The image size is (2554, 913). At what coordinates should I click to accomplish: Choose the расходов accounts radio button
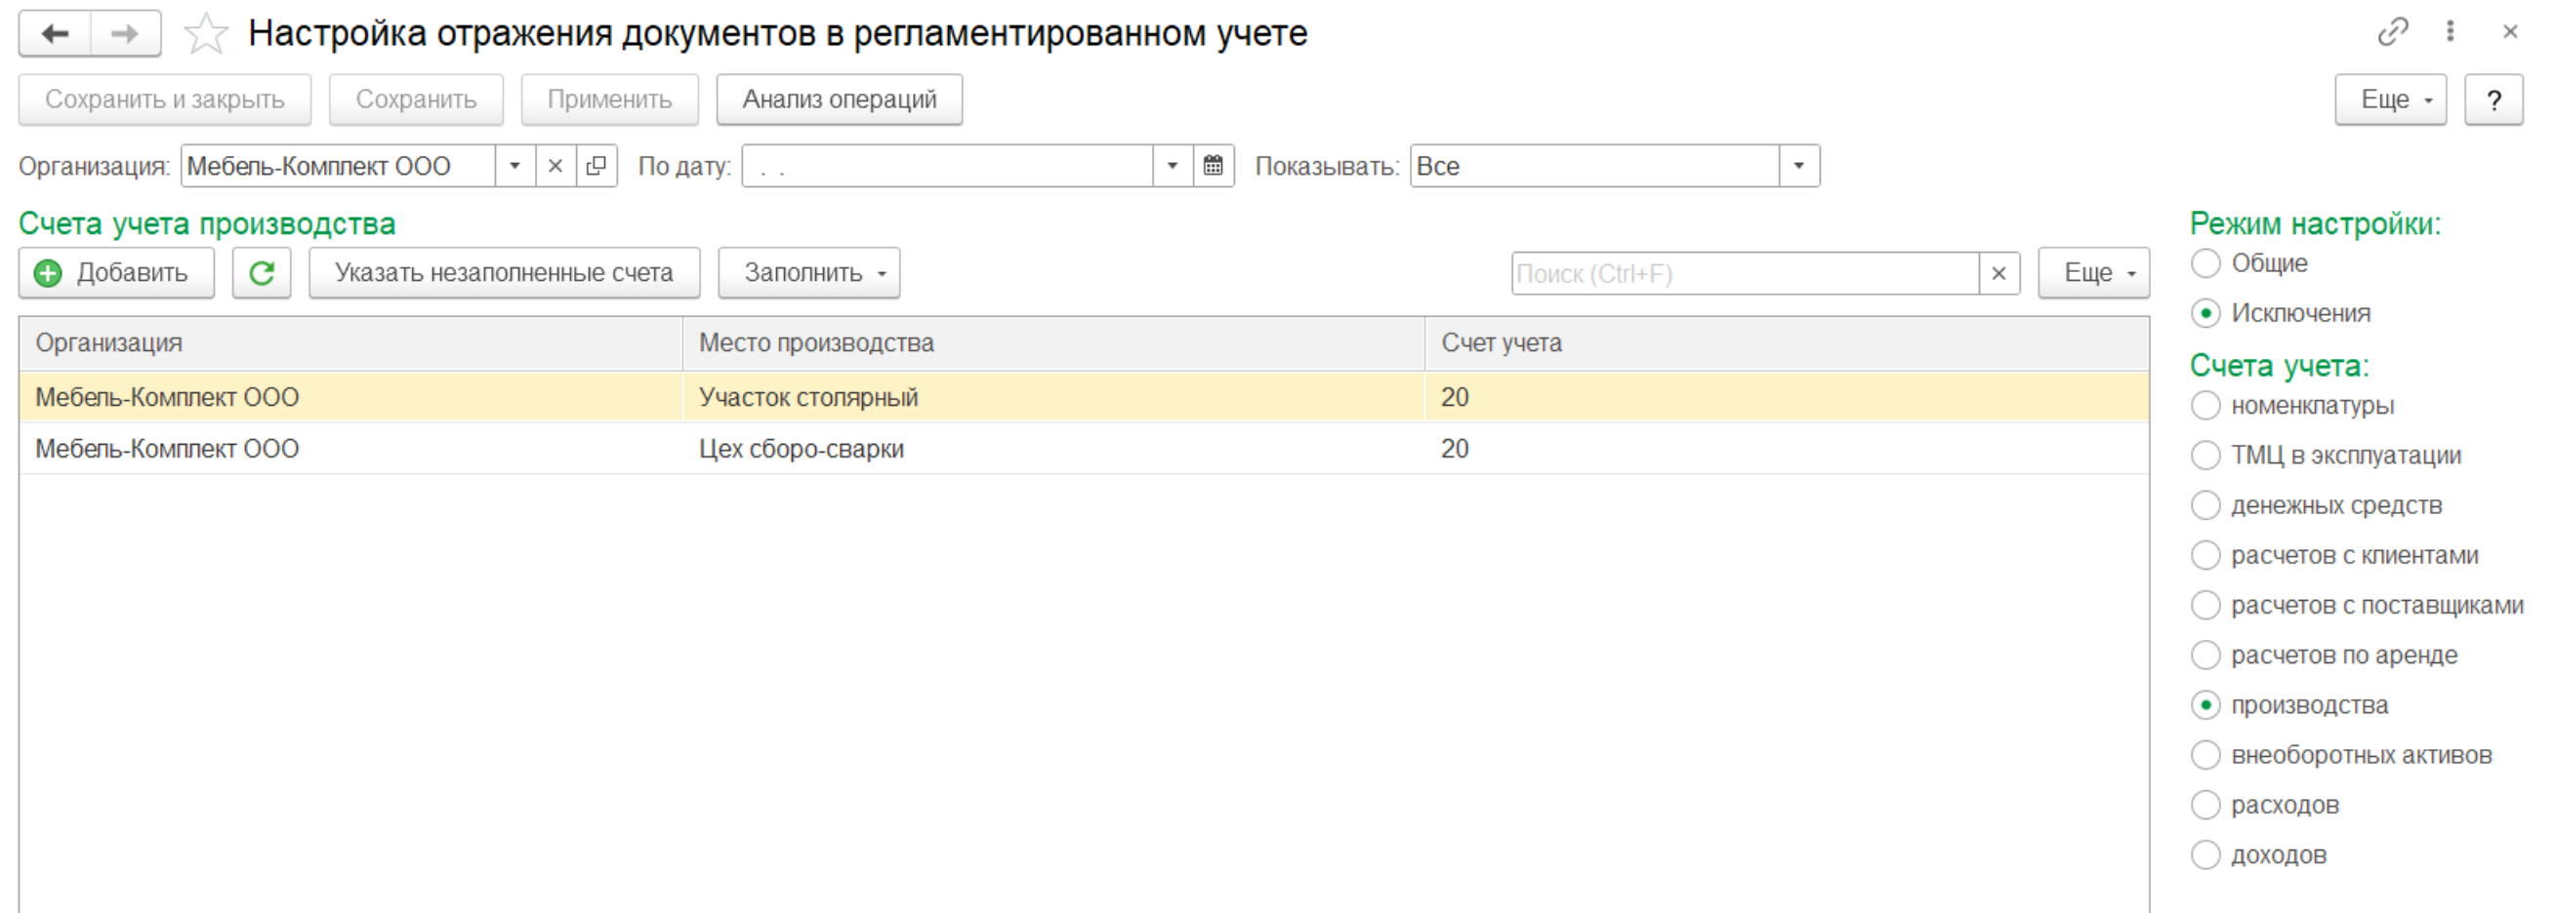[2205, 805]
